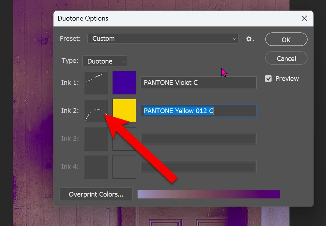Image resolution: width=326 pixels, height=226 pixels.
Task: Click the disabled Ink 3 curve box
Action: (x=96, y=139)
